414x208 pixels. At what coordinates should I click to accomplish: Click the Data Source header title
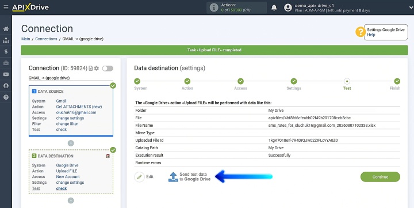51,92
